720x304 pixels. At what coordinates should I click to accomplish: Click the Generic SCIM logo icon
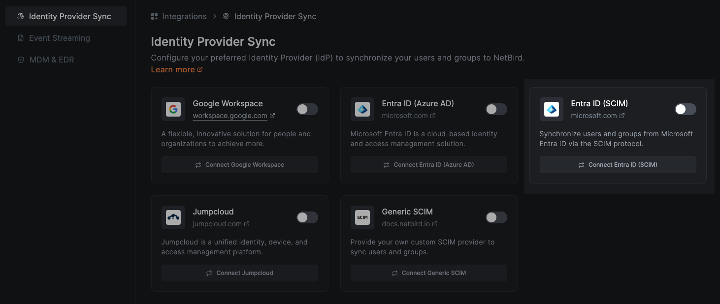point(362,217)
